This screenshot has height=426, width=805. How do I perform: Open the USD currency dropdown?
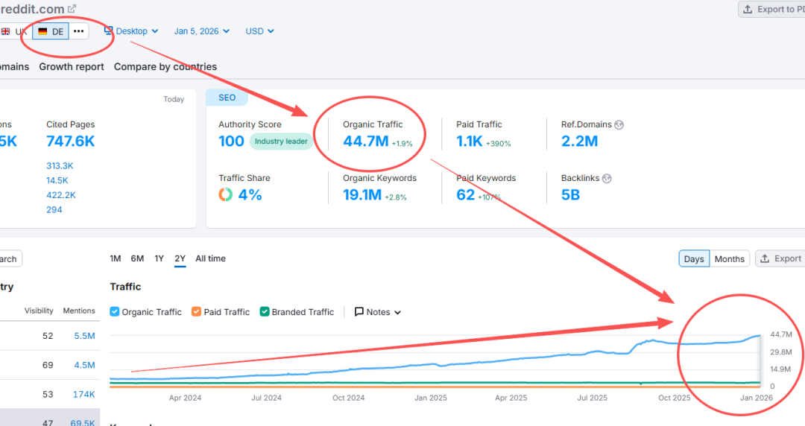pos(259,31)
